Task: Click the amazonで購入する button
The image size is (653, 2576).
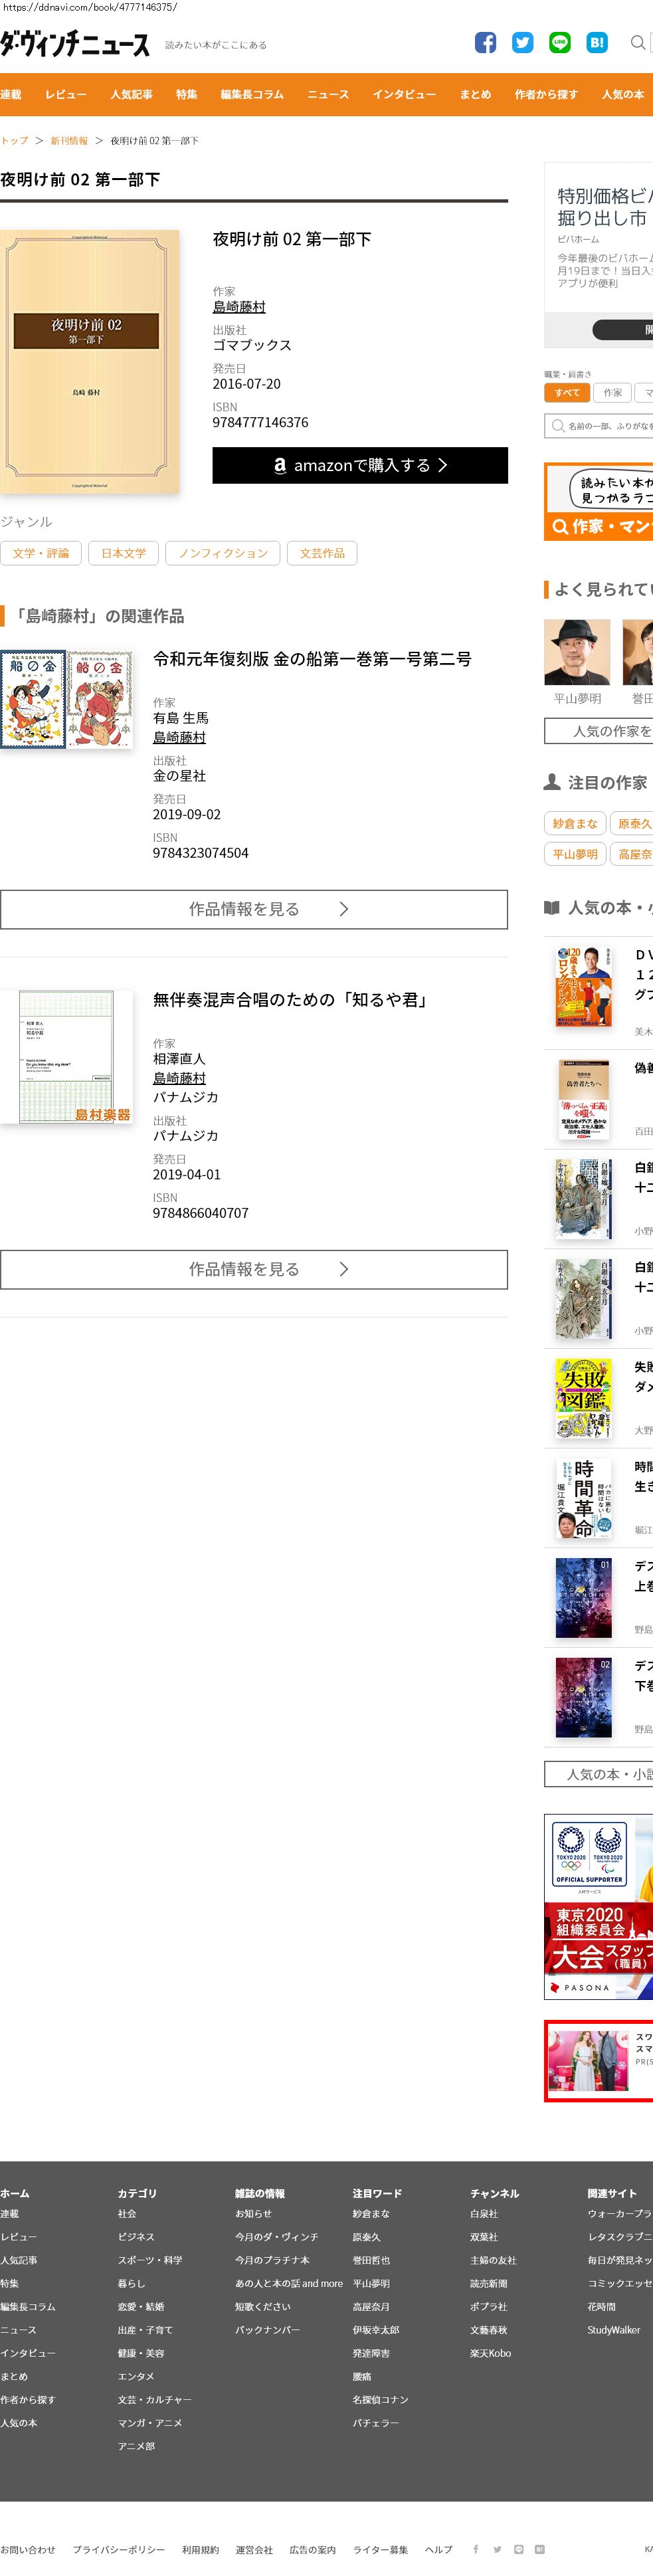Action: click(360, 465)
